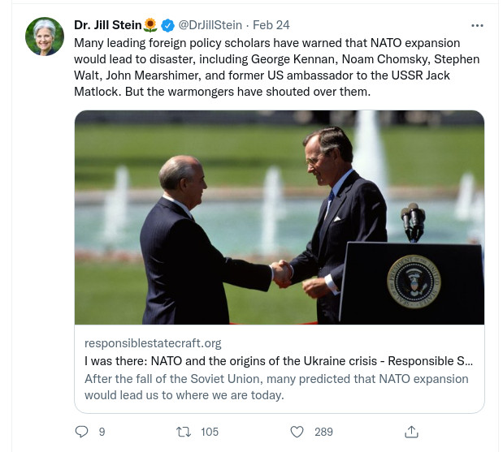
Task: Like the tweet with the heart icon
Action: click(x=297, y=432)
